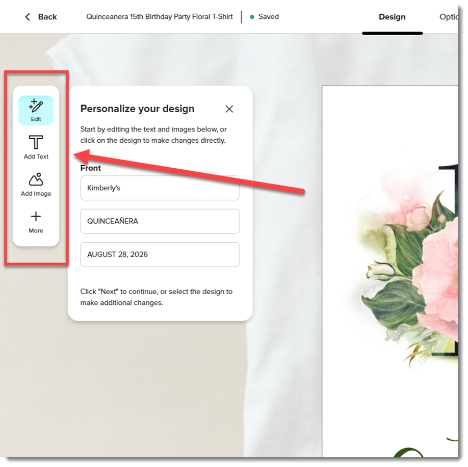This screenshot has height=467, width=468.
Task: Click the green Saved status dot
Action: (252, 17)
